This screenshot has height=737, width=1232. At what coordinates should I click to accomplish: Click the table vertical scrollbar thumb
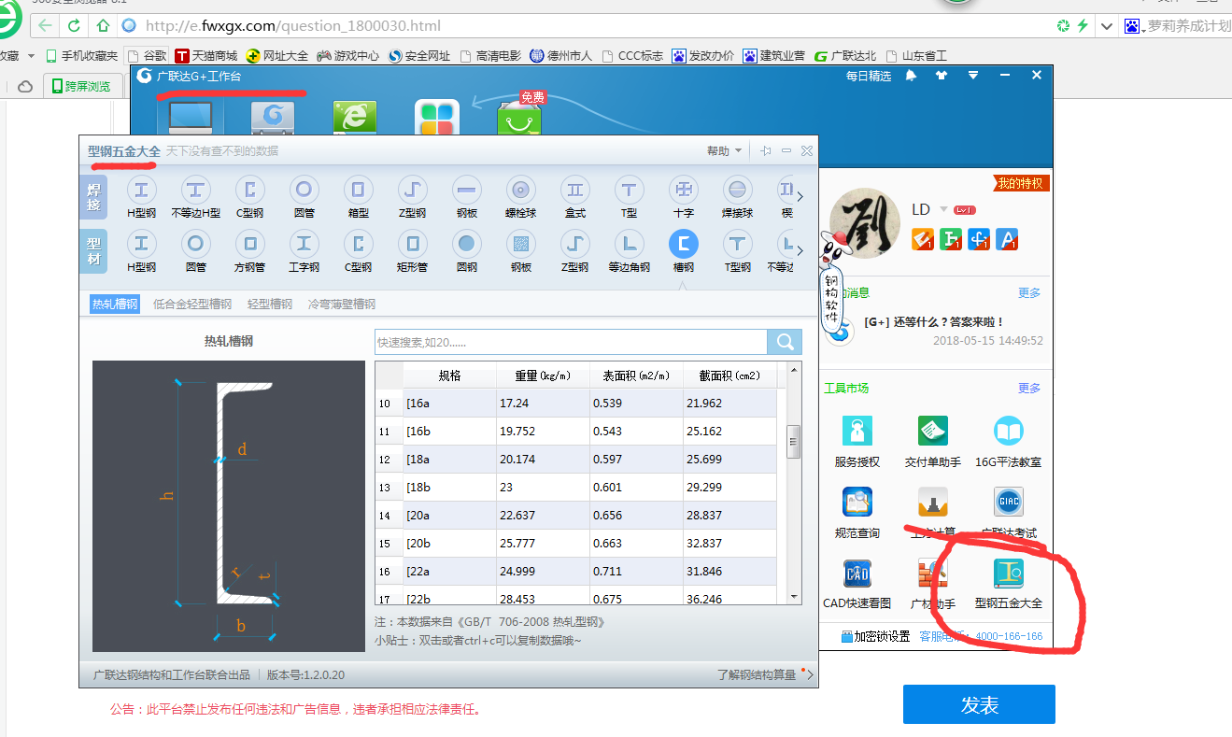tap(794, 441)
